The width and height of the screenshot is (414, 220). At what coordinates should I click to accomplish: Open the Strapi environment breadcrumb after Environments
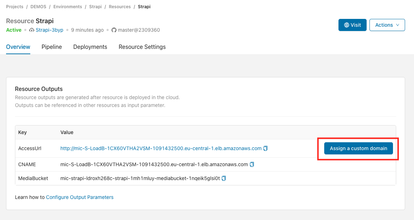click(95, 7)
